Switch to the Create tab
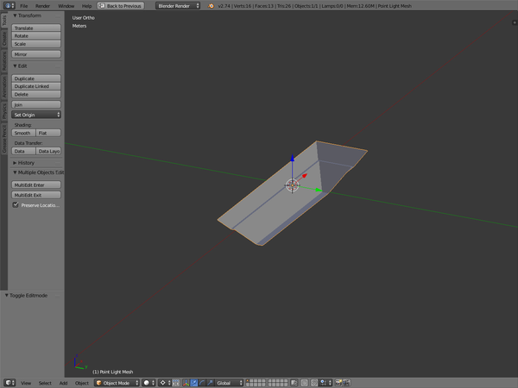 coord(3,39)
